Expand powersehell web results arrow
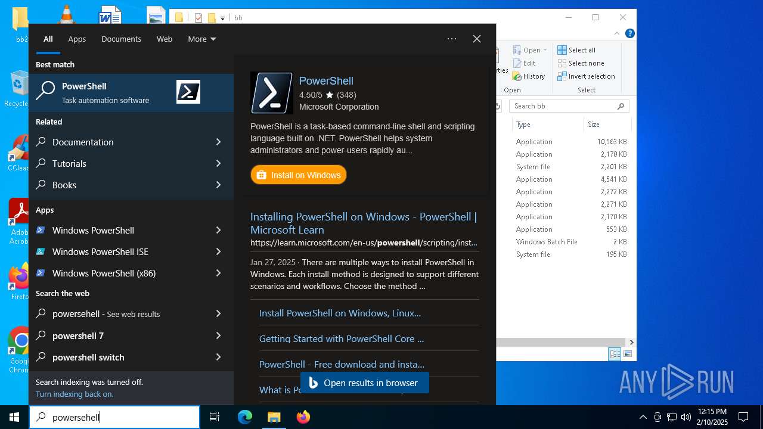 (218, 313)
